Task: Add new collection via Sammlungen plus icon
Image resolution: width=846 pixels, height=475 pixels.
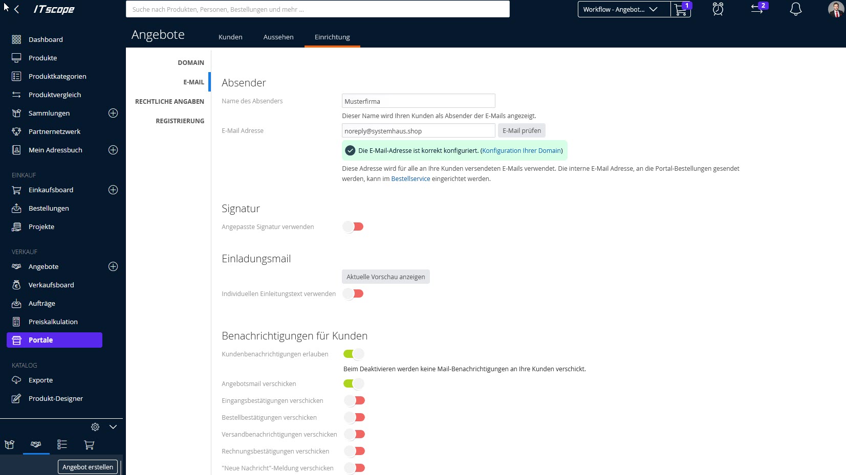Action: 113,113
